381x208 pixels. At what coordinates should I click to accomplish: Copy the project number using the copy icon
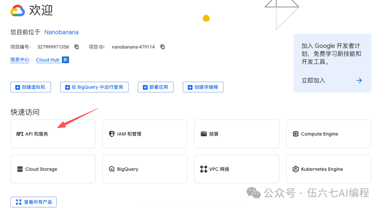(x=77, y=46)
